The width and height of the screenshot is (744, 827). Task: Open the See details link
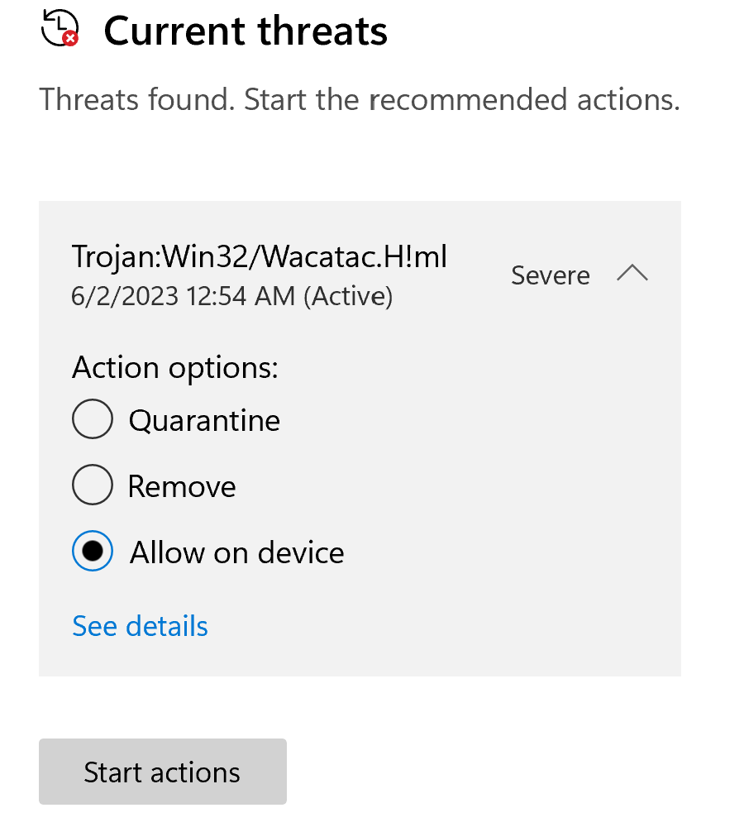(140, 626)
